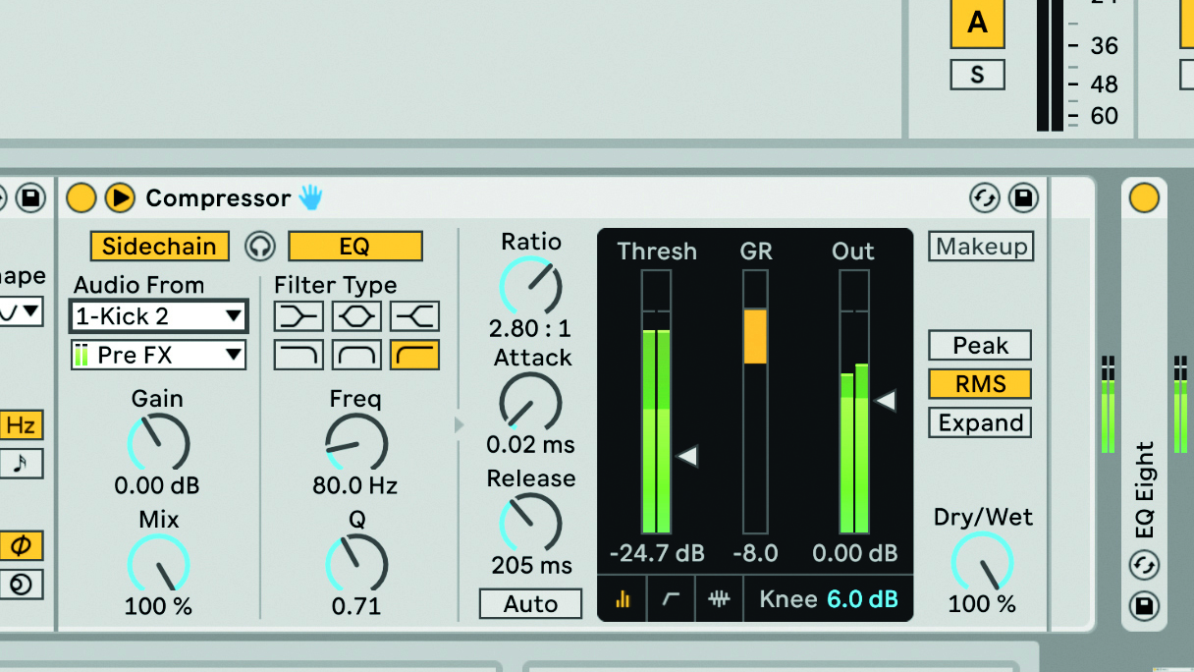The height and width of the screenshot is (672, 1194).
Task: Select the low shelf filter type
Action: (x=298, y=316)
